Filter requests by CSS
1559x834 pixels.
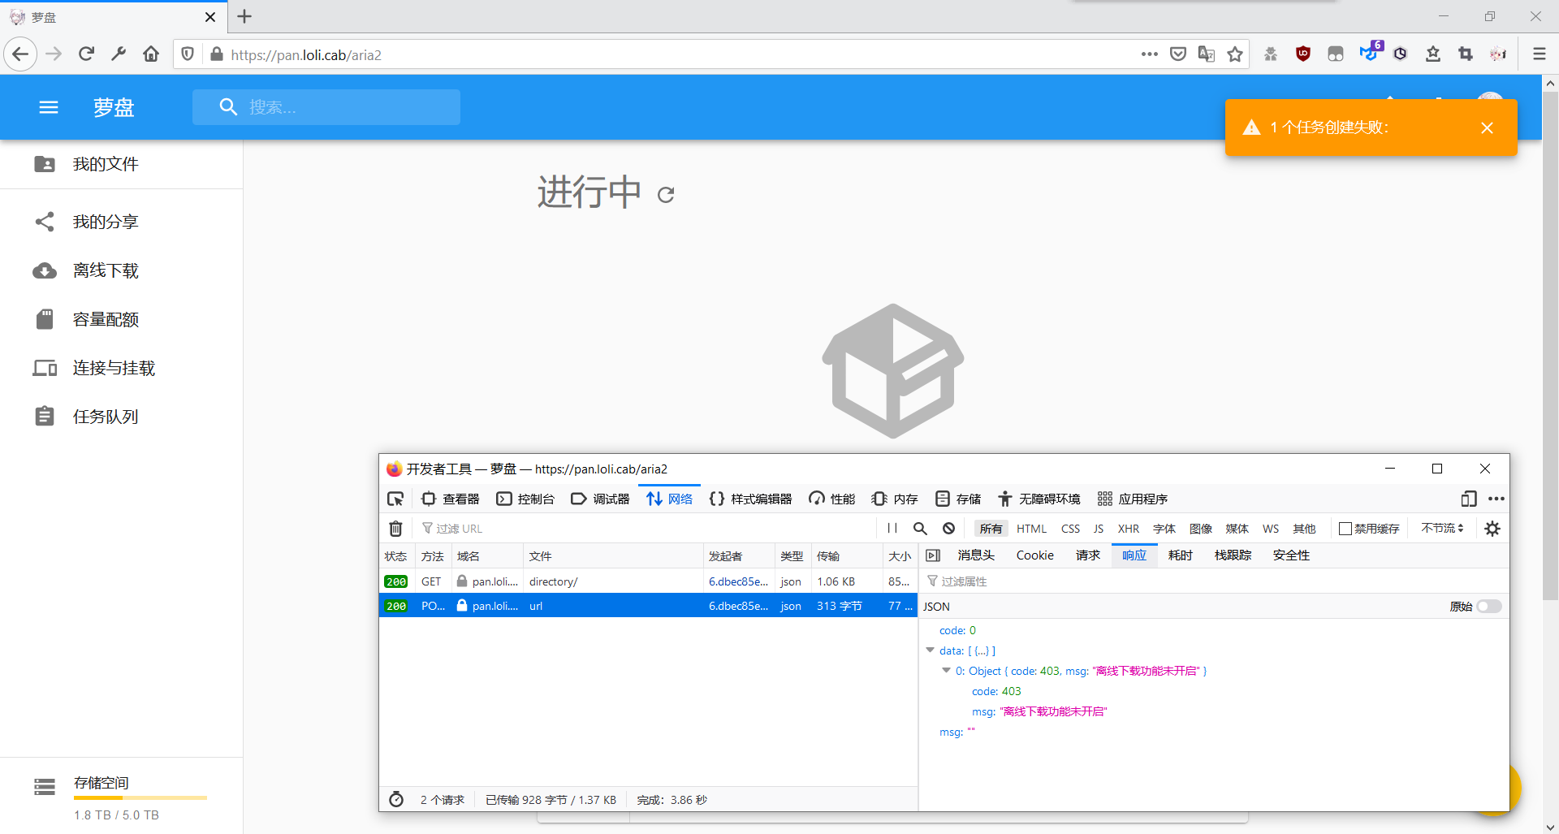pyautogui.click(x=1071, y=529)
